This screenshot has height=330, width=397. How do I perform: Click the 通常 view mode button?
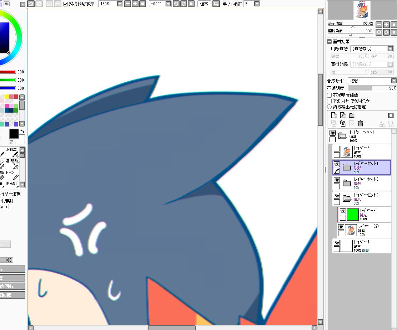point(204,4)
